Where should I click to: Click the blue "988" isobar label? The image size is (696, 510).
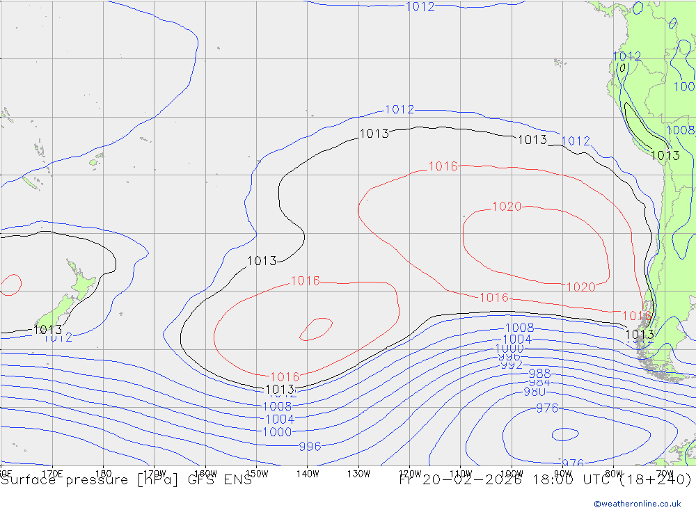539,374
